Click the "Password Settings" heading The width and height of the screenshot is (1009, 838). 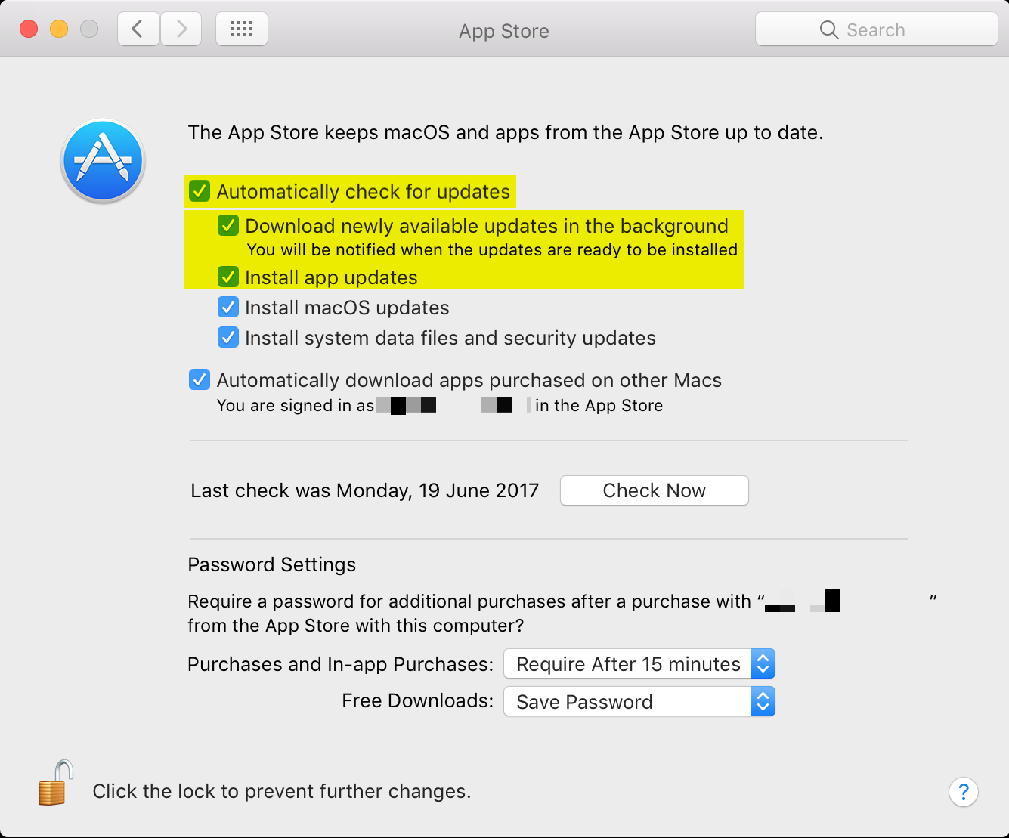pos(272,564)
